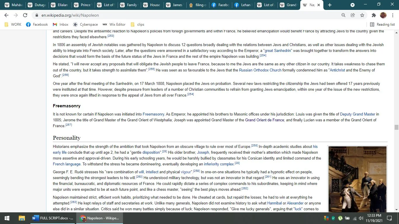Open the taskbar clock showing 12:33 PM
Viewport: 399px width, 224px height.
(x=374, y=218)
